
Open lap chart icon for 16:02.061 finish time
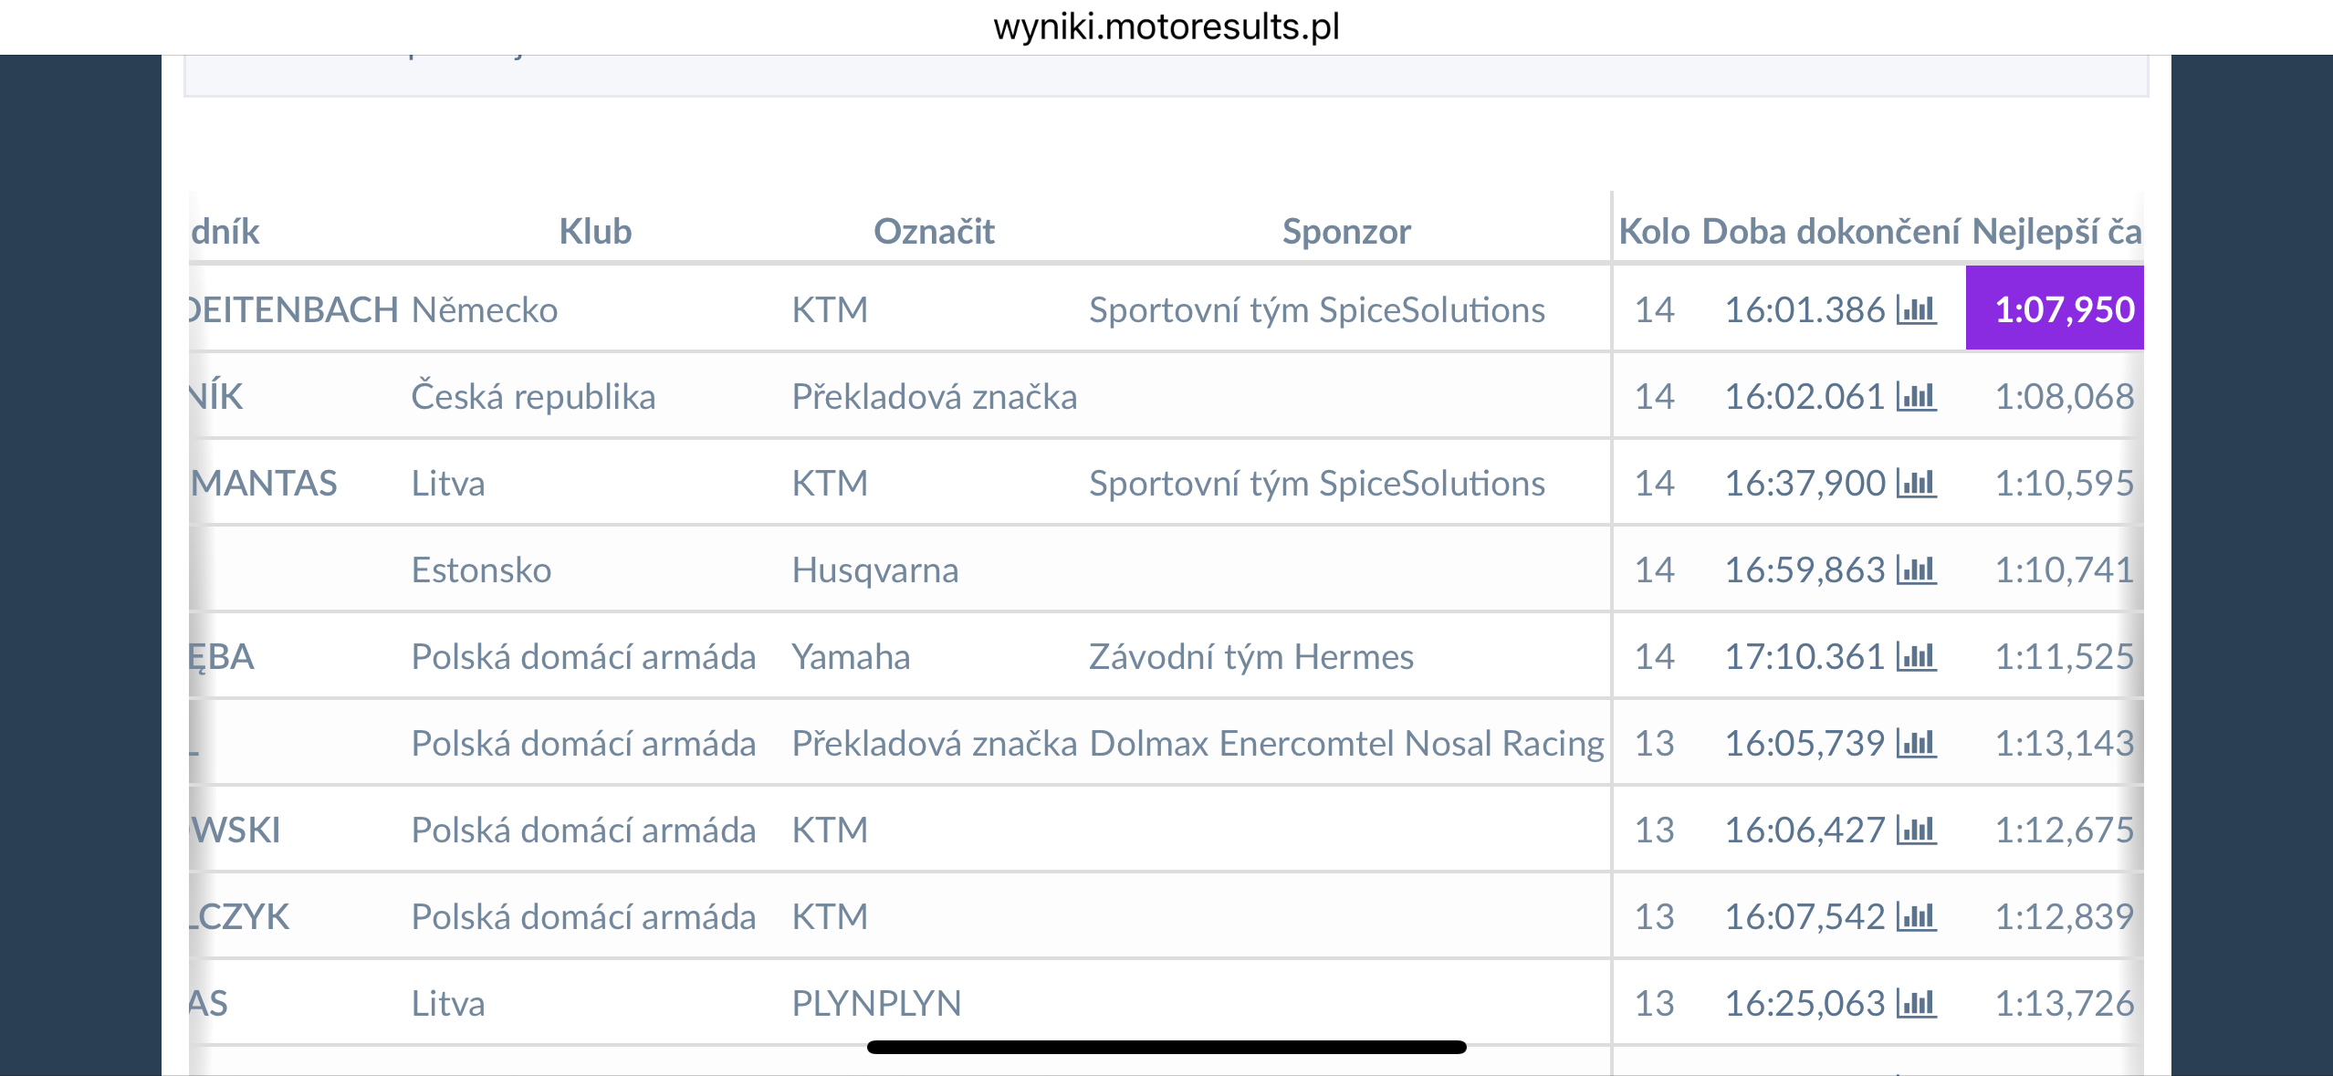[x=1916, y=397]
